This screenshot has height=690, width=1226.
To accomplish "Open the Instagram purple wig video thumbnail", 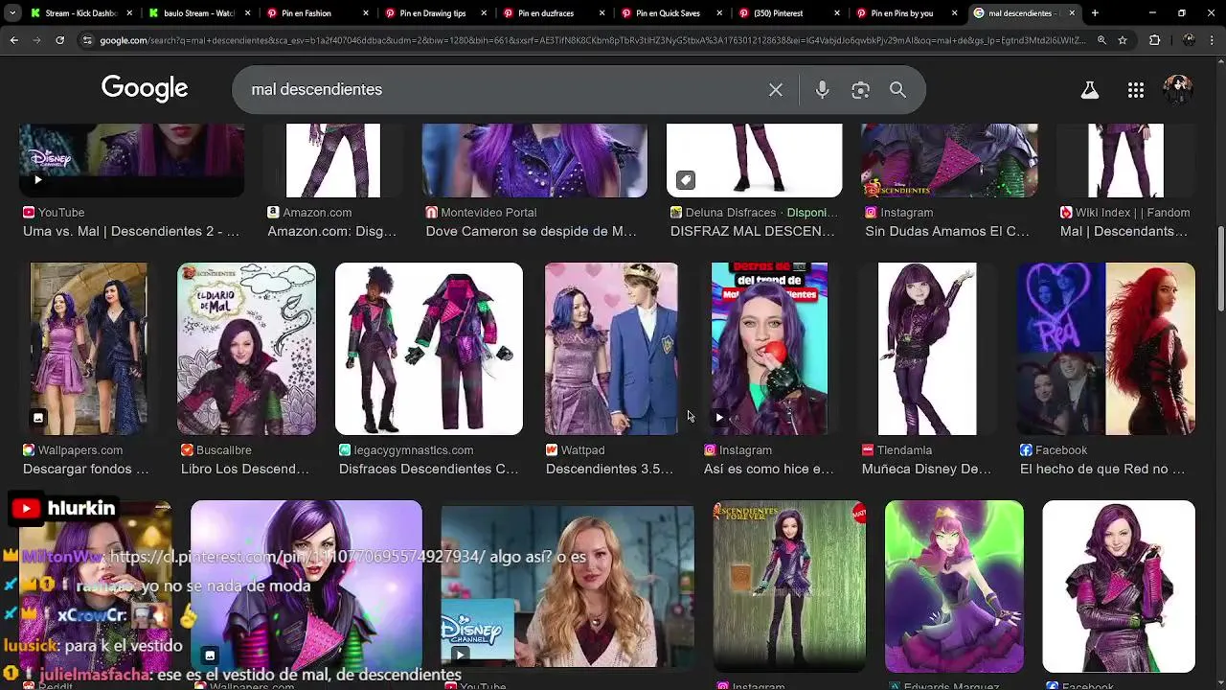I will (x=769, y=349).
